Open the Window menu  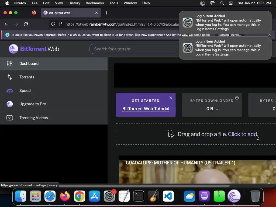click(x=130, y=3)
